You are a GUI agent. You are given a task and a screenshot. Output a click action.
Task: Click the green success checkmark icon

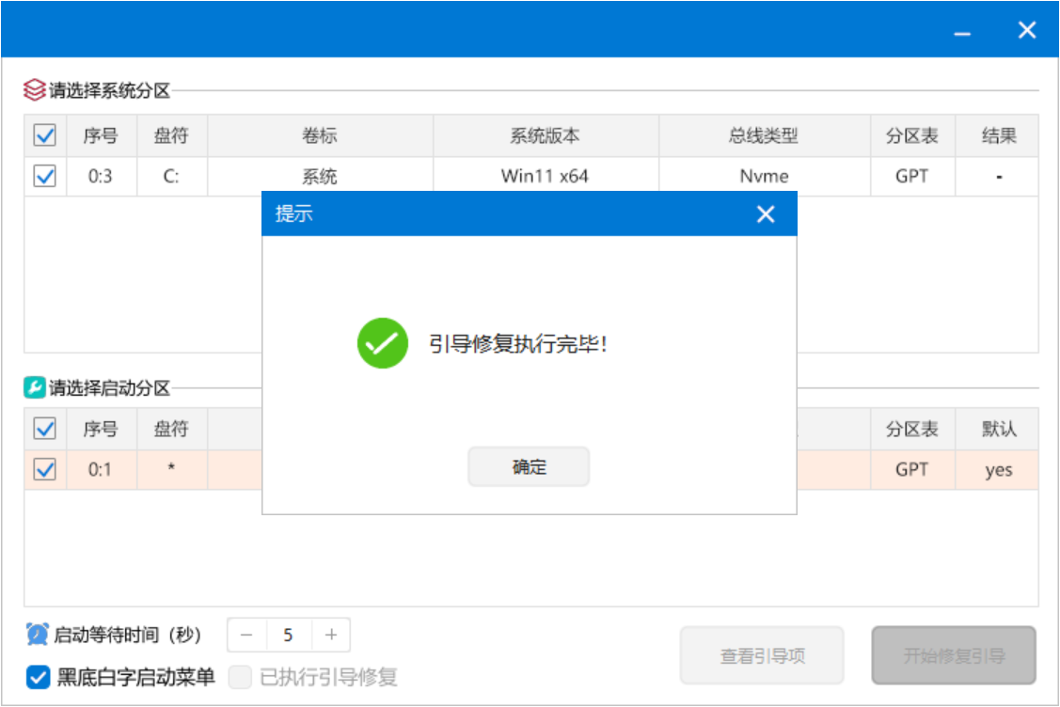click(383, 343)
